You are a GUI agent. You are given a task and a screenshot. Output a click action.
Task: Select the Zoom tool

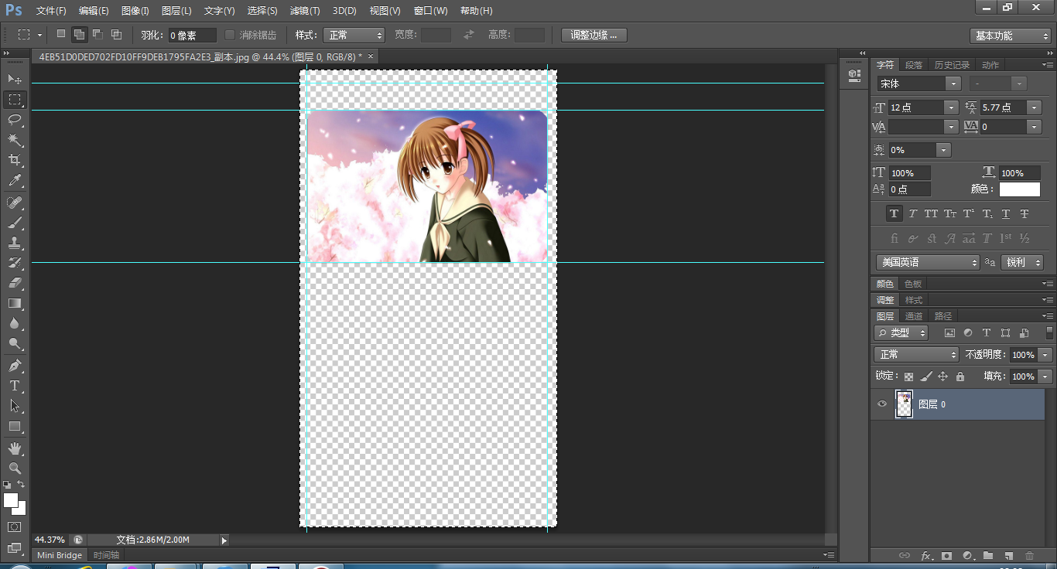tap(15, 468)
